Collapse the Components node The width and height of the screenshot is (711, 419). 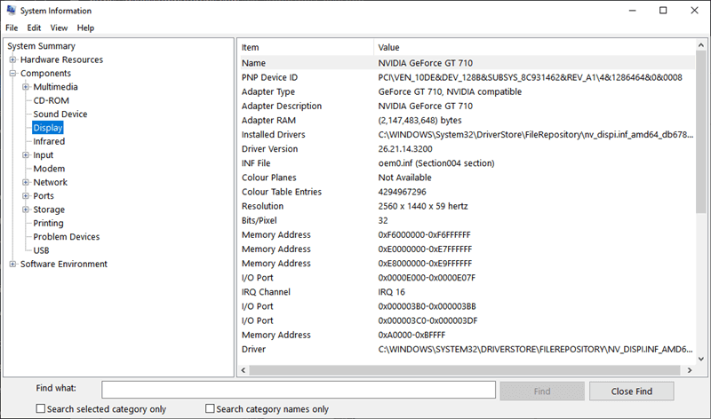(12, 73)
